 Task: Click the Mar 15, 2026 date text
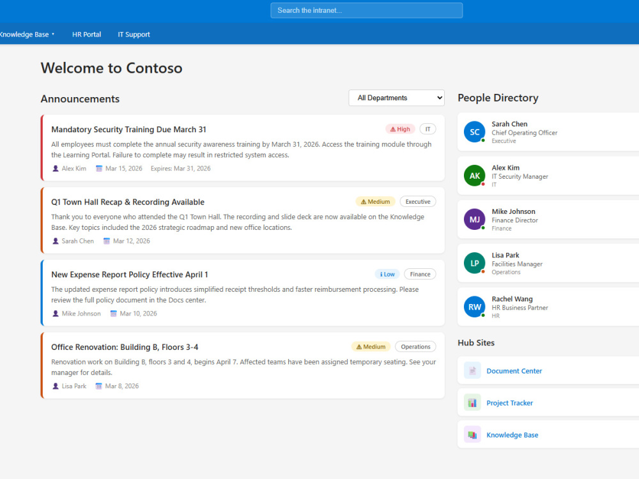[124, 169]
